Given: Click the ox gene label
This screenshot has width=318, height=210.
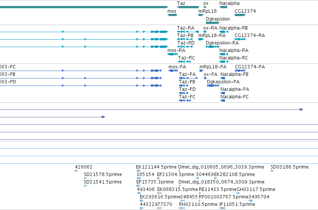Looking at the screenshot, I should (x=206, y=3).
